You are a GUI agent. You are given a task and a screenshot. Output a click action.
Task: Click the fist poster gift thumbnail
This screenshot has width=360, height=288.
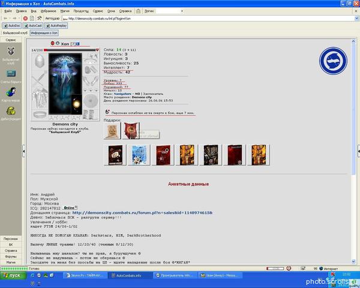pos(115,155)
